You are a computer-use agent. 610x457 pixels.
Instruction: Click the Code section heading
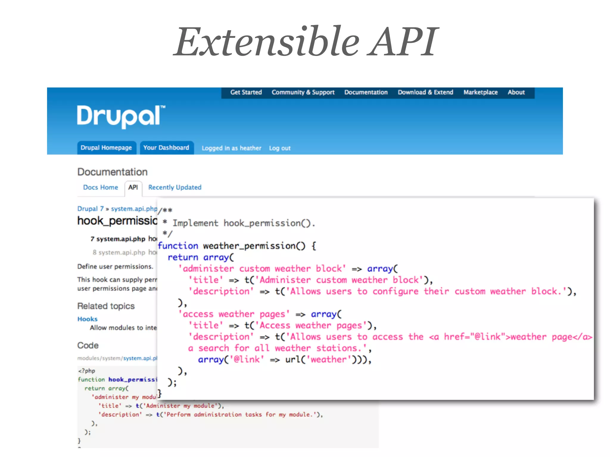pos(88,345)
